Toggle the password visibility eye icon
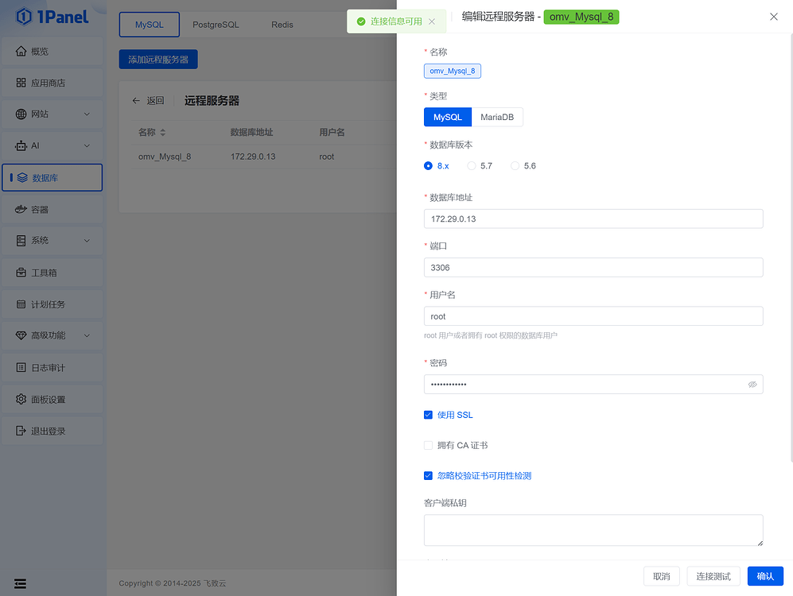The image size is (793, 596). [752, 384]
